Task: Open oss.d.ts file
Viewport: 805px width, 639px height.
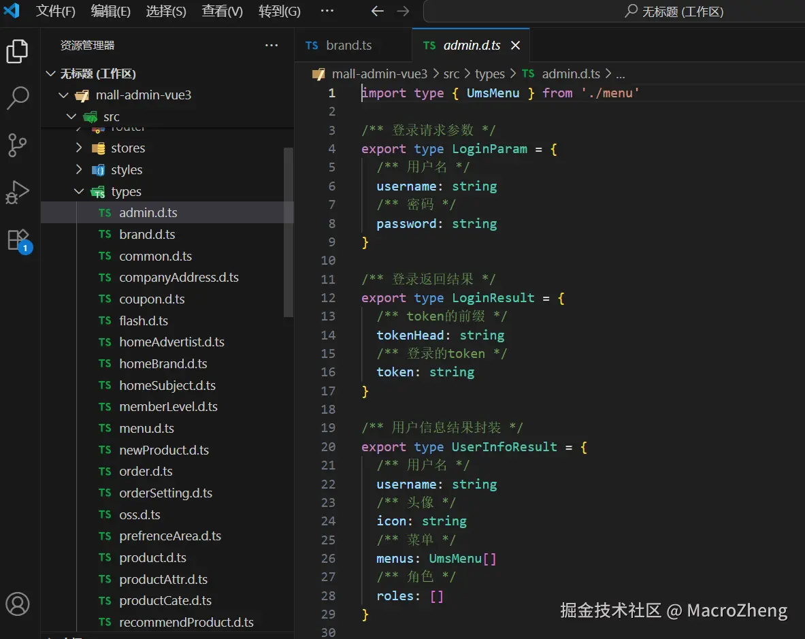Action: click(167, 514)
